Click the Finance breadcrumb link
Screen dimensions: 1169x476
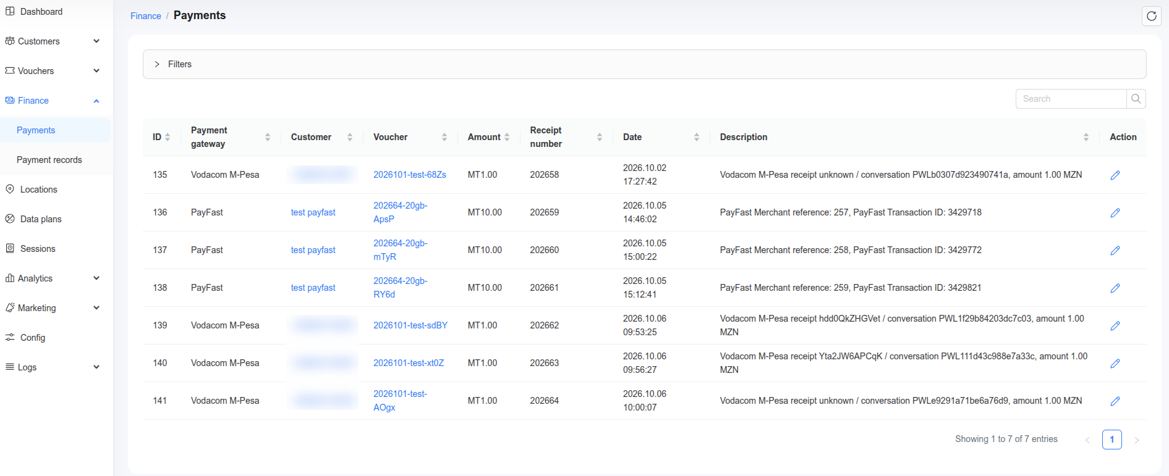[146, 16]
